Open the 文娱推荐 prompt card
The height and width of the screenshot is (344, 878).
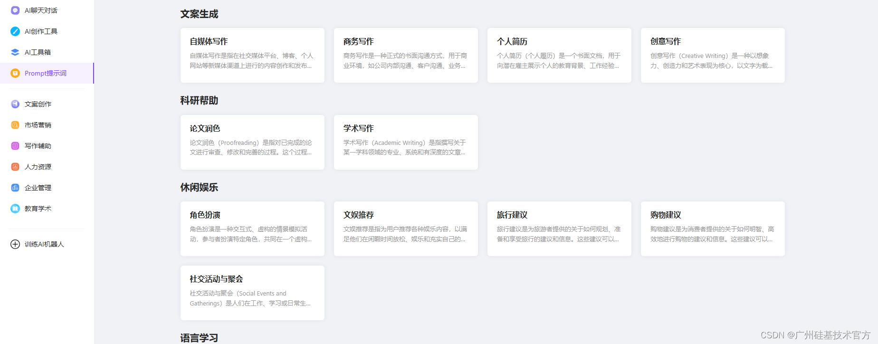click(x=406, y=229)
